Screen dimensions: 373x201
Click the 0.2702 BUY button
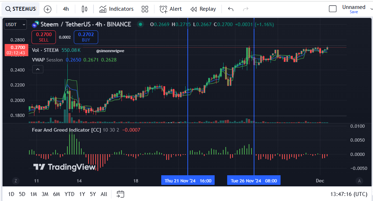[x=86, y=37]
